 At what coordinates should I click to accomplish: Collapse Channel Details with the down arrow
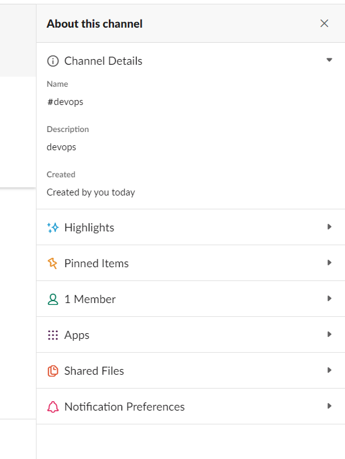click(x=329, y=60)
